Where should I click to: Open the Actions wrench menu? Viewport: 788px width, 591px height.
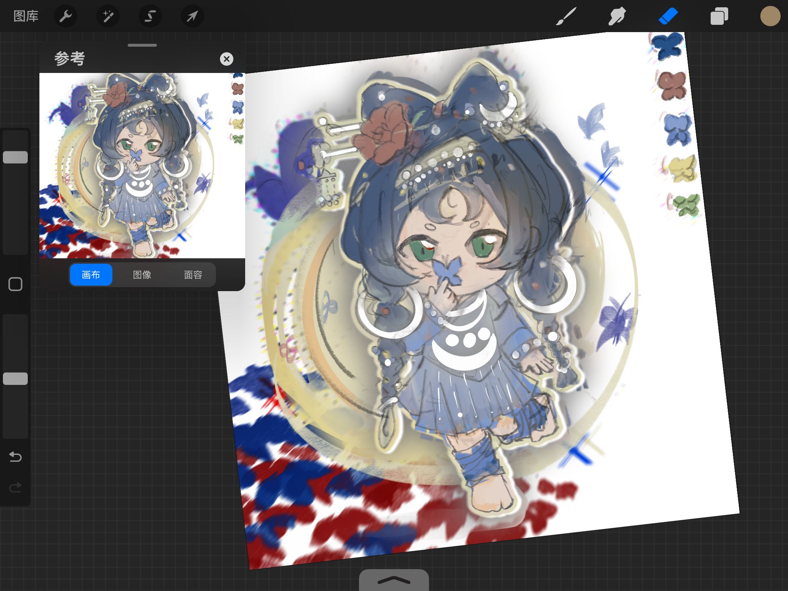pyautogui.click(x=66, y=16)
